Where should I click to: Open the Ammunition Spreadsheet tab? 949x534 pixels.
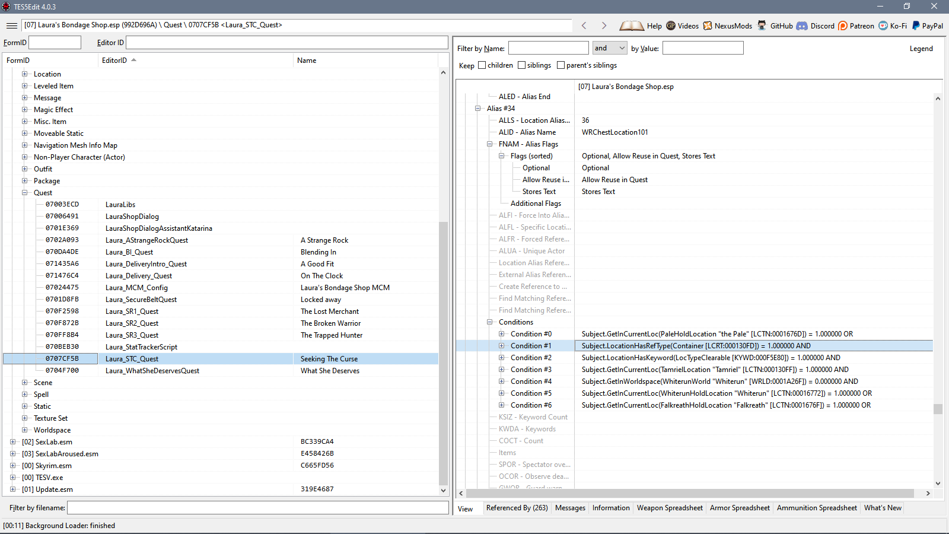pos(817,508)
